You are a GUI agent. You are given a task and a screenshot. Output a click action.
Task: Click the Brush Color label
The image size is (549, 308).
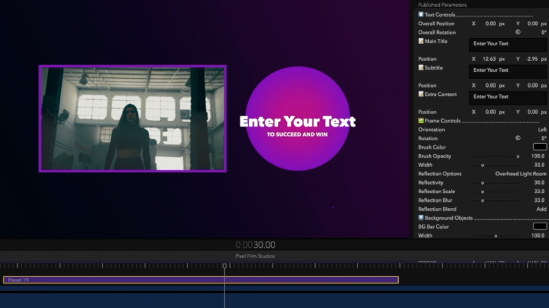pos(432,147)
